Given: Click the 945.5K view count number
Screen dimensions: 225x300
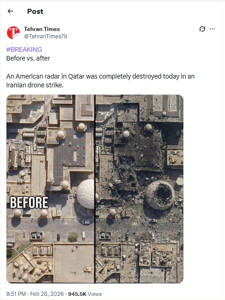Looking at the screenshot, I should [77, 294].
